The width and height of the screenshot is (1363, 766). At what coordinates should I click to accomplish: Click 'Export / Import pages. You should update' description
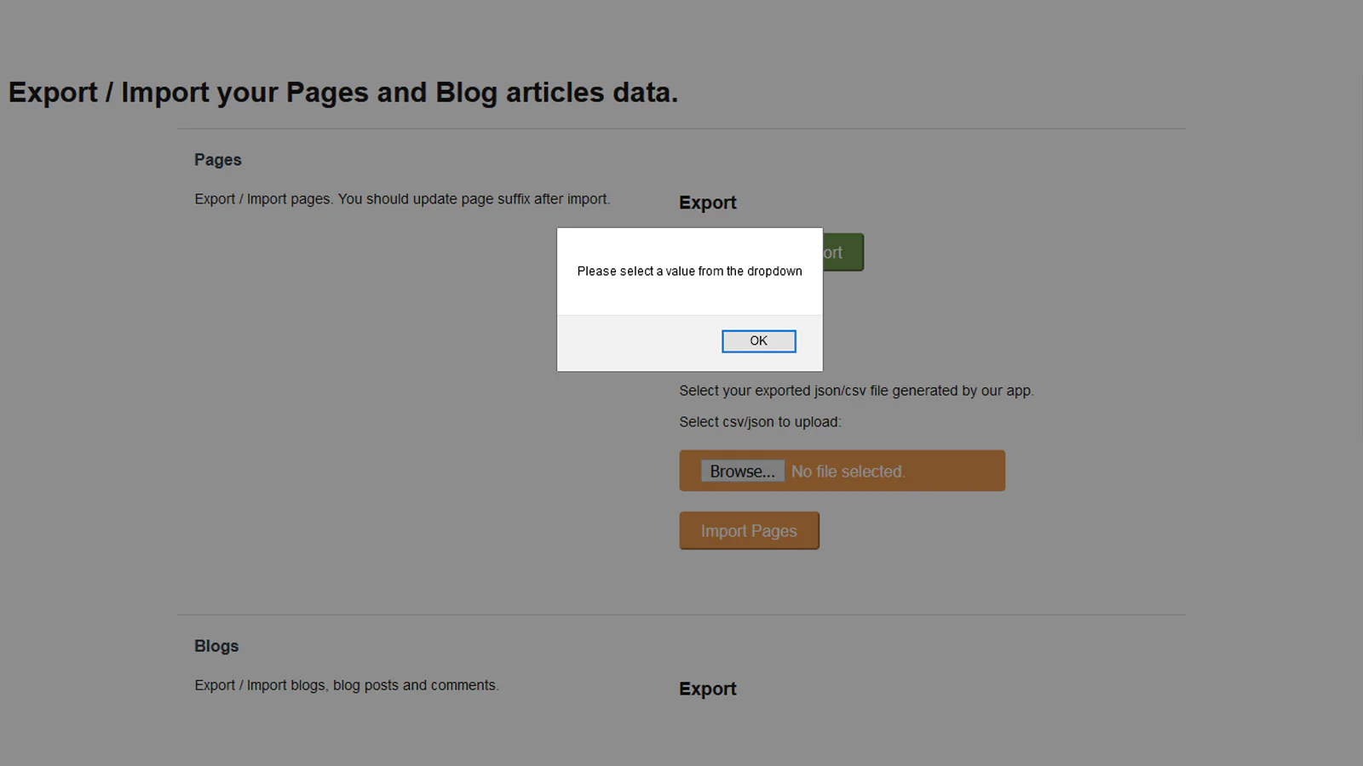pos(402,199)
